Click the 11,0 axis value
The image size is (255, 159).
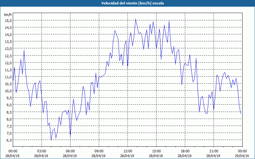point(9,77)
